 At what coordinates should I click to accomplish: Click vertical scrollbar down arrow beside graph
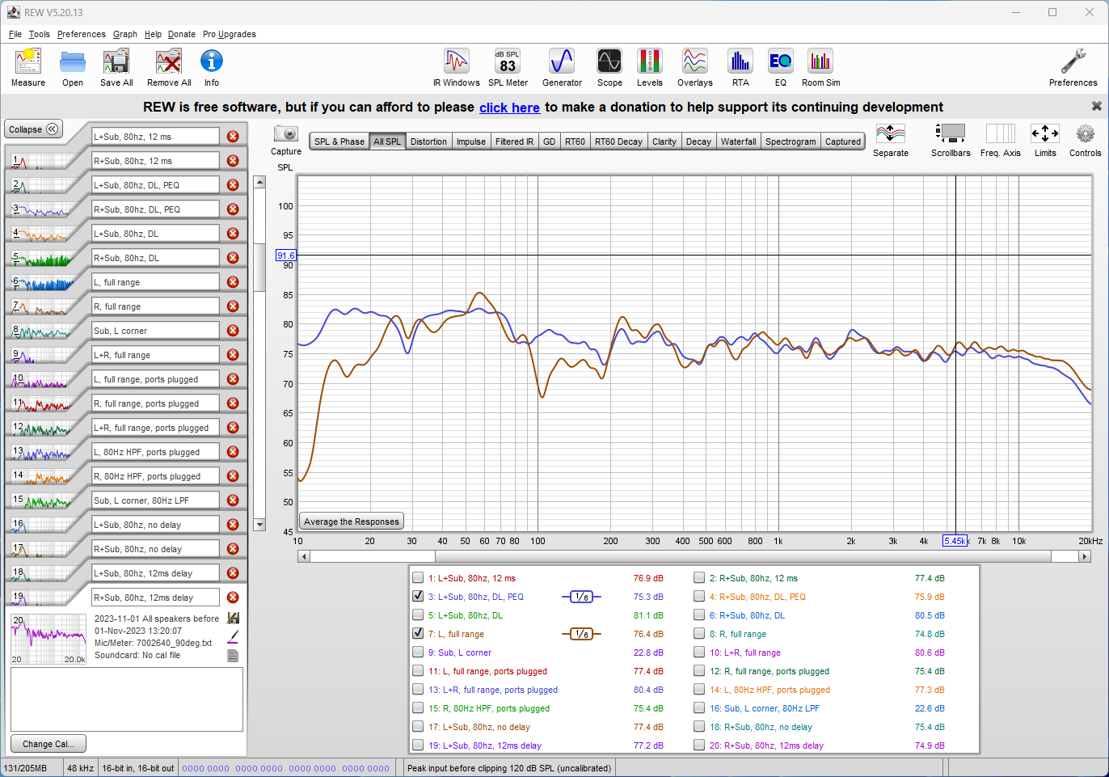coord(259,525)
